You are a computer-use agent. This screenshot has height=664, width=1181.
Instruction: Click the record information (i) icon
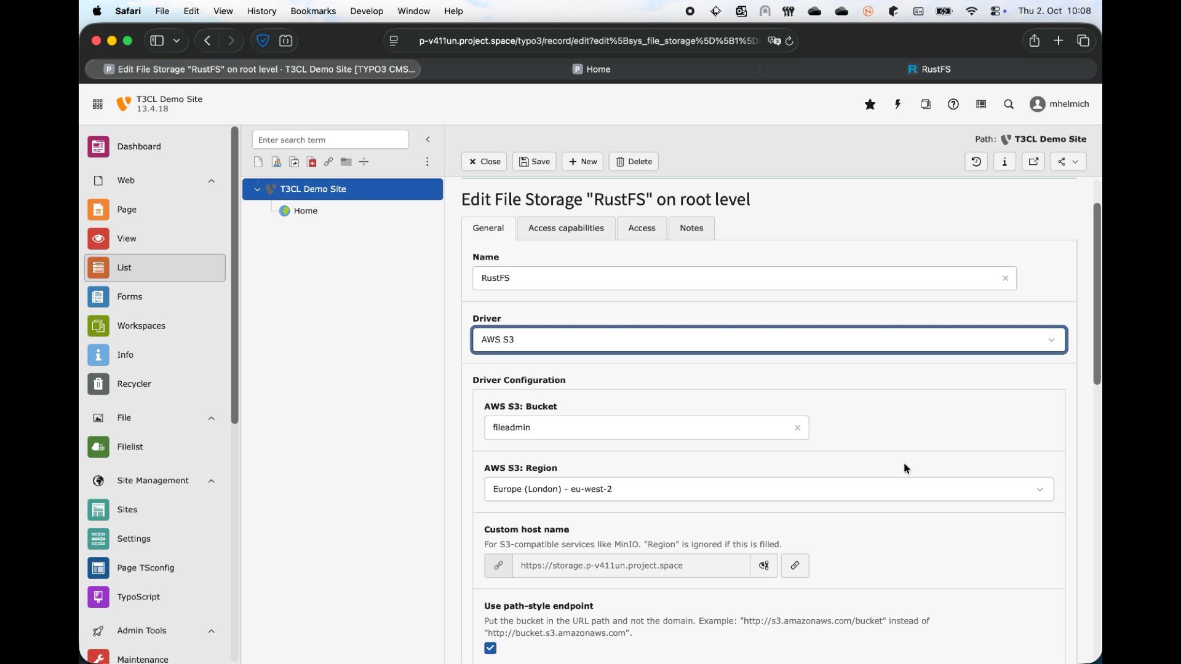pos(1004,162)
